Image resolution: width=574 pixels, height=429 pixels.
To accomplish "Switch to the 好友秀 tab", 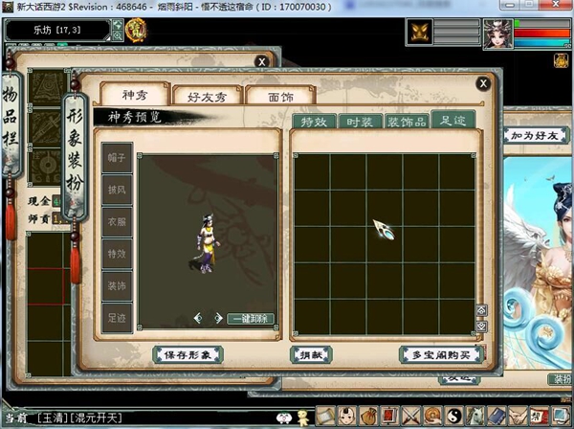I will [x=204, y=95].
